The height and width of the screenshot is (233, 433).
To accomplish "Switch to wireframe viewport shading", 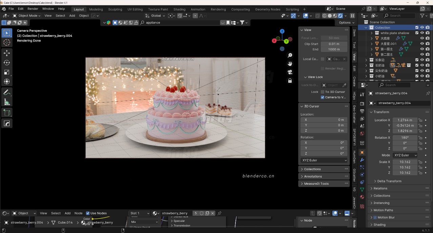I will [x=325, y=16].
